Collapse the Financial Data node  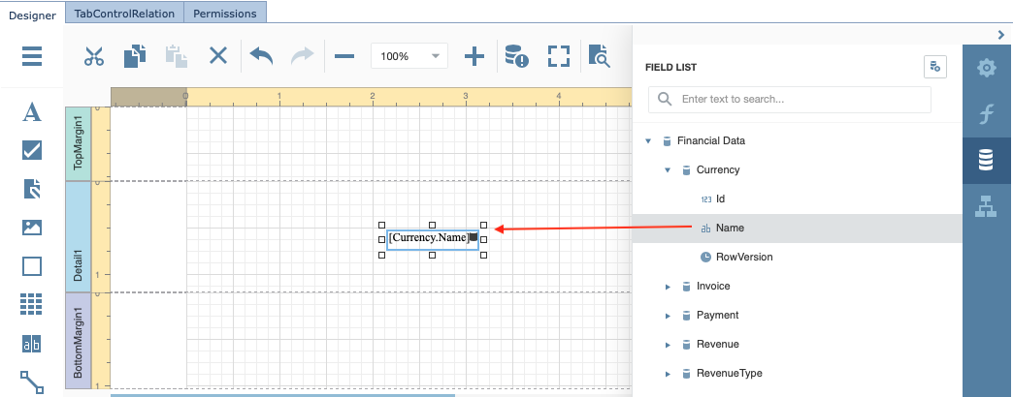click(647, 141)
